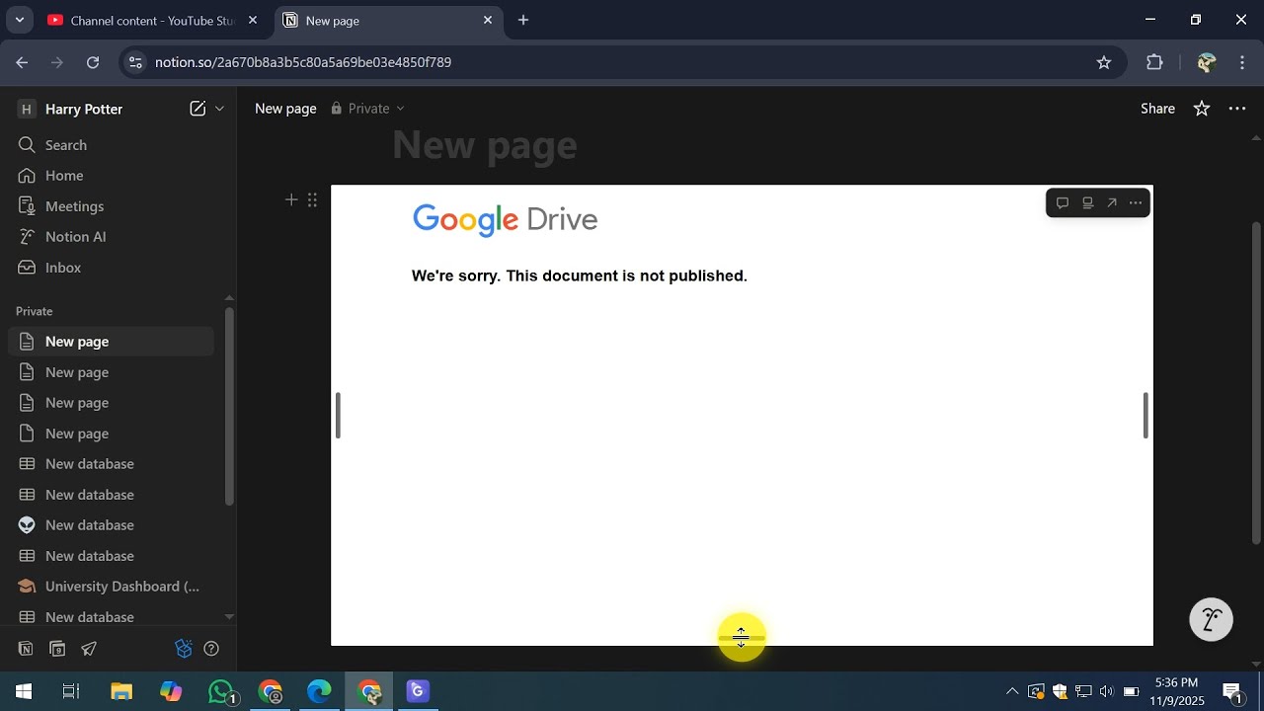Screen dimensions: 1264x711
Task: Open the tab search dropdown arrow
Action: point(19,20)
